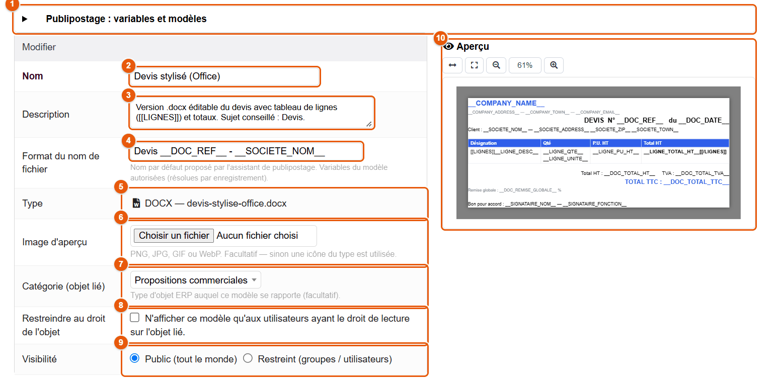Viewport: 775px width, 385px height.
Task: Click the fullscreen preview icon
Action: coord(474,65)
